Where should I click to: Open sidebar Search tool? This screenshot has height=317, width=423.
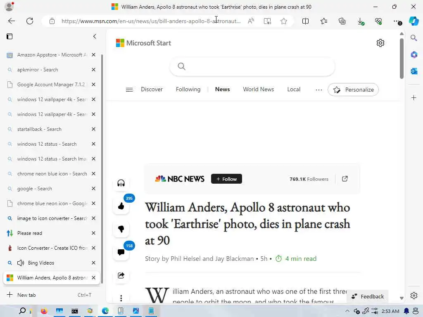(414, 38)
